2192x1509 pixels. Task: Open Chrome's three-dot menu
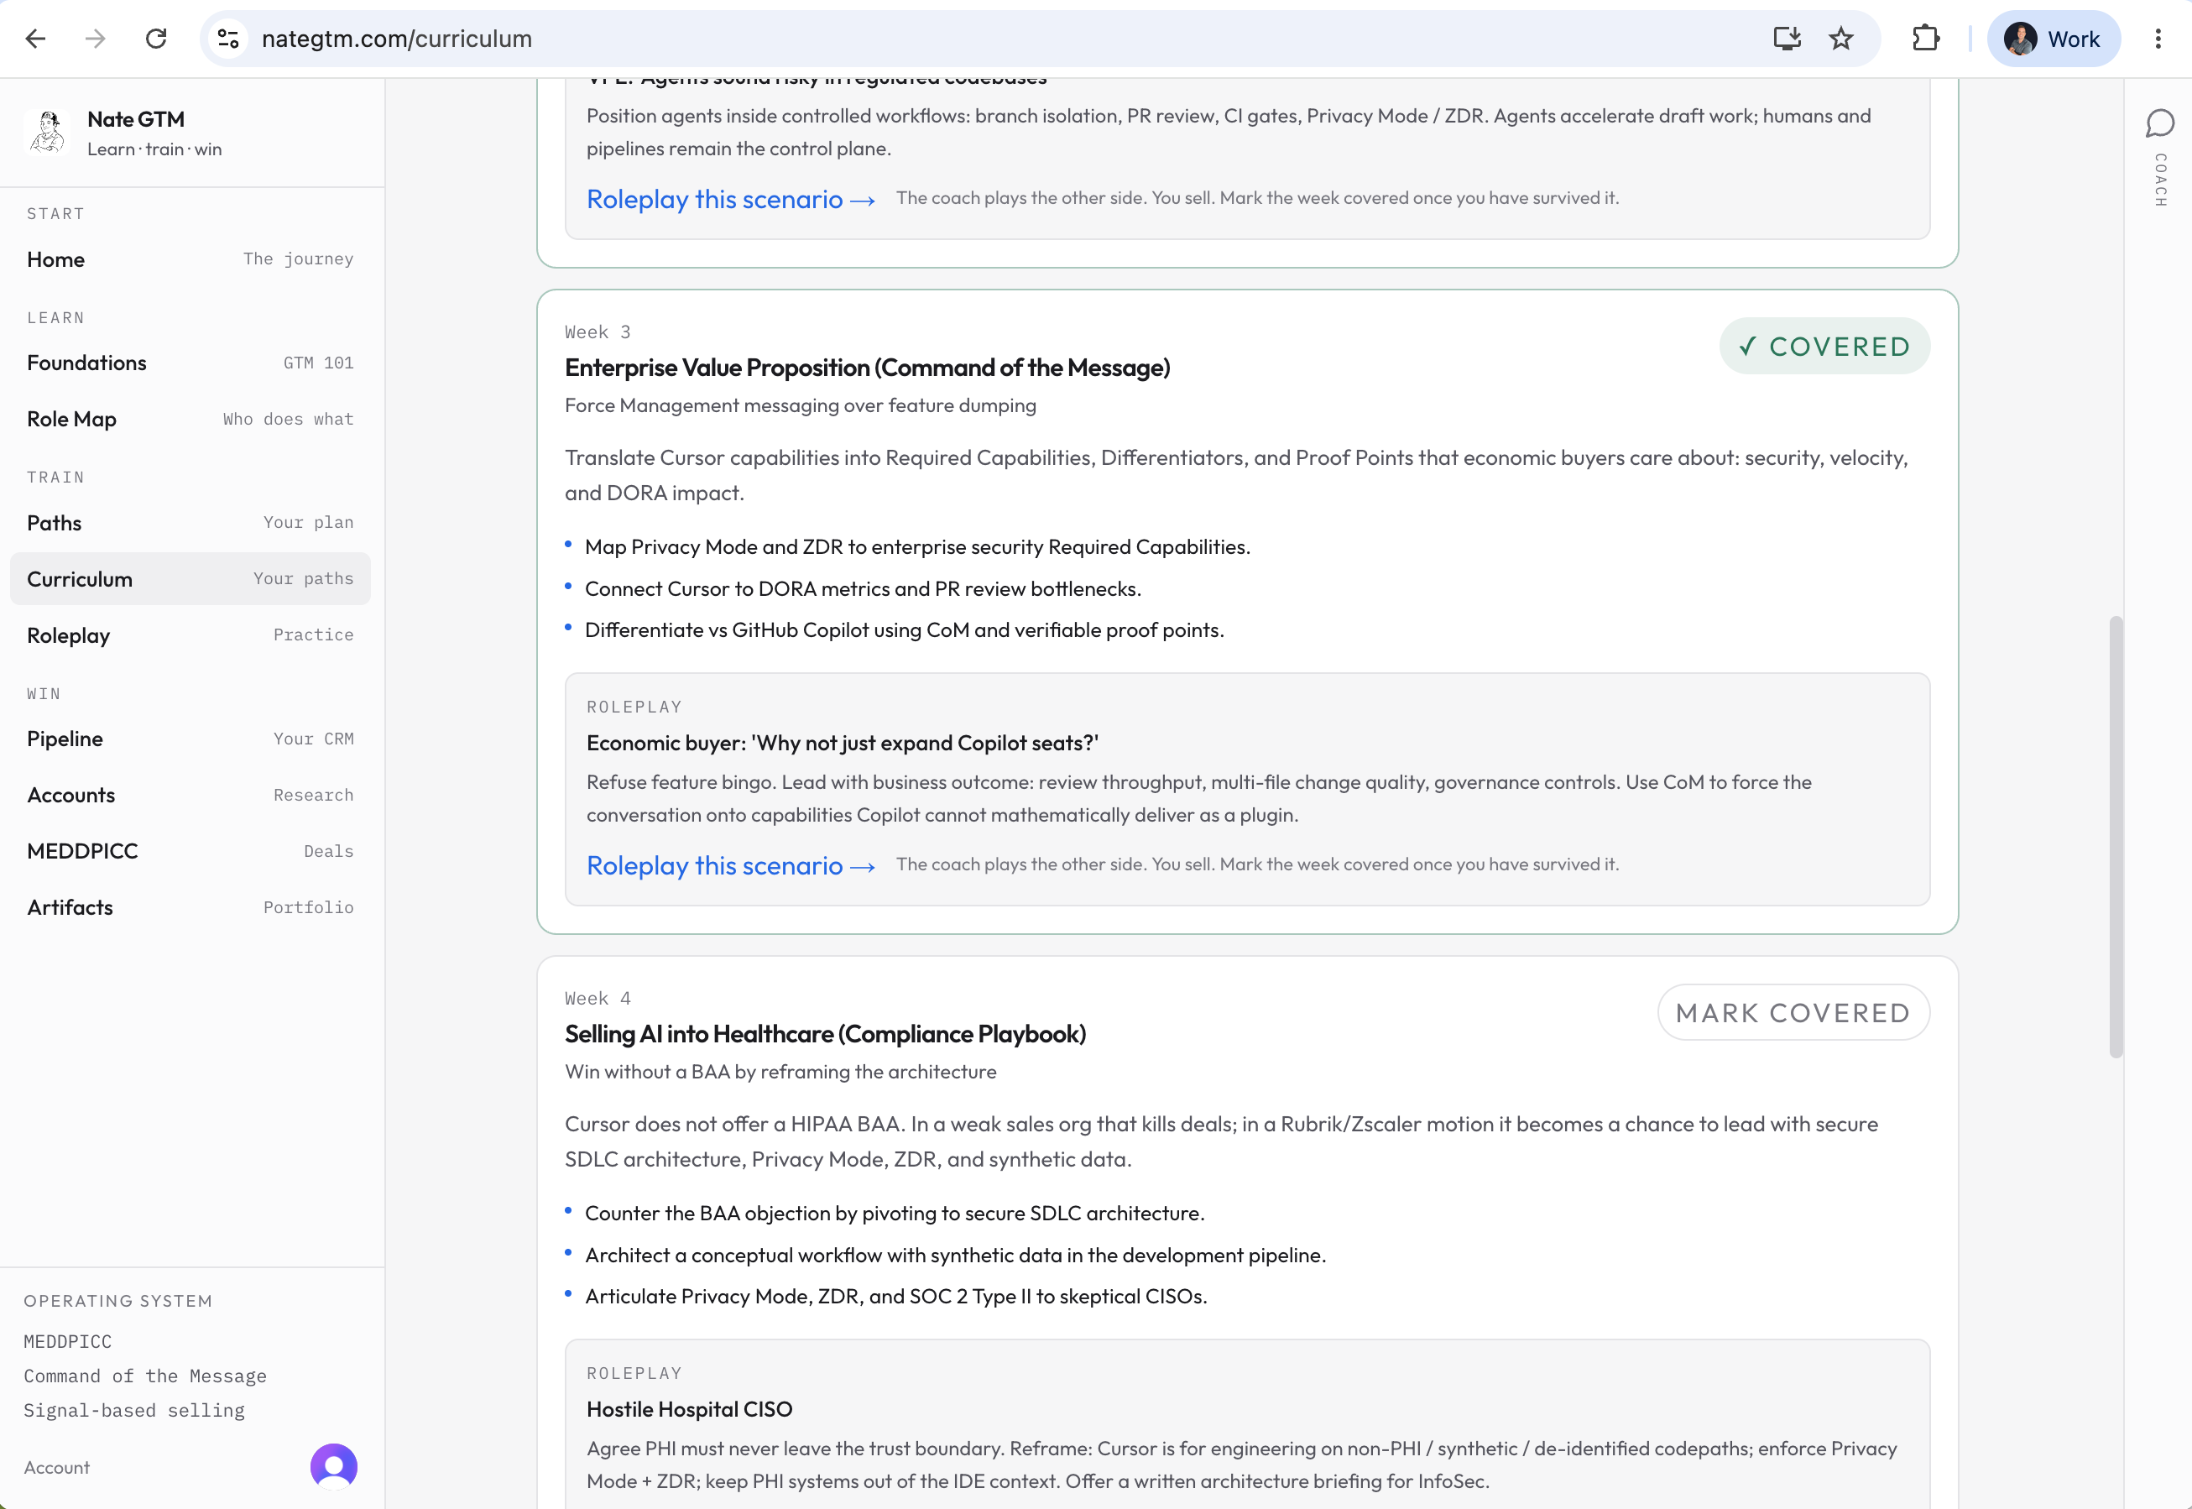pos(2158,39)
